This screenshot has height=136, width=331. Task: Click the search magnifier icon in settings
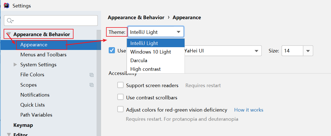tap(10, 21)
